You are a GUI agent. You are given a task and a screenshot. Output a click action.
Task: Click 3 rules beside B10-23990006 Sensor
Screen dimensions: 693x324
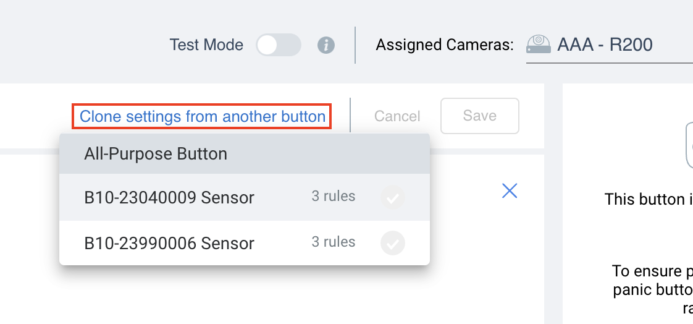tap(334, 242)
